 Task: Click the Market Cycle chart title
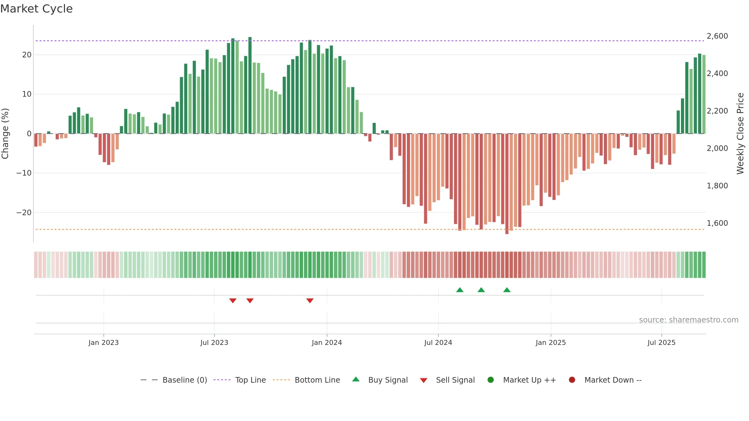(37, 9)
